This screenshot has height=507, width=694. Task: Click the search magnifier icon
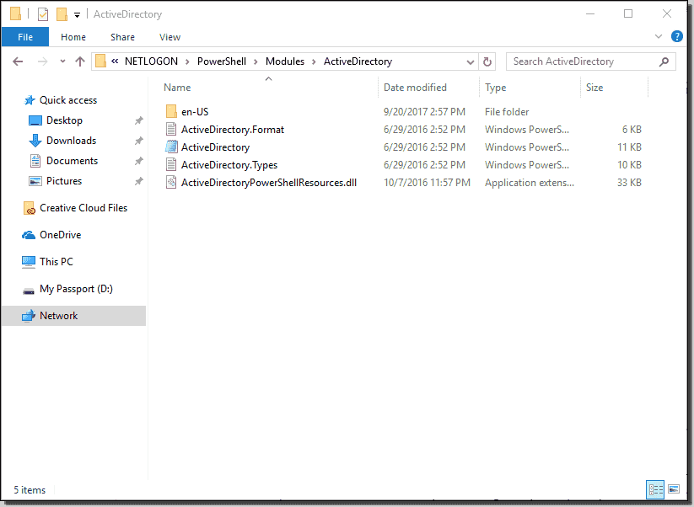click(x=664, y=61)
